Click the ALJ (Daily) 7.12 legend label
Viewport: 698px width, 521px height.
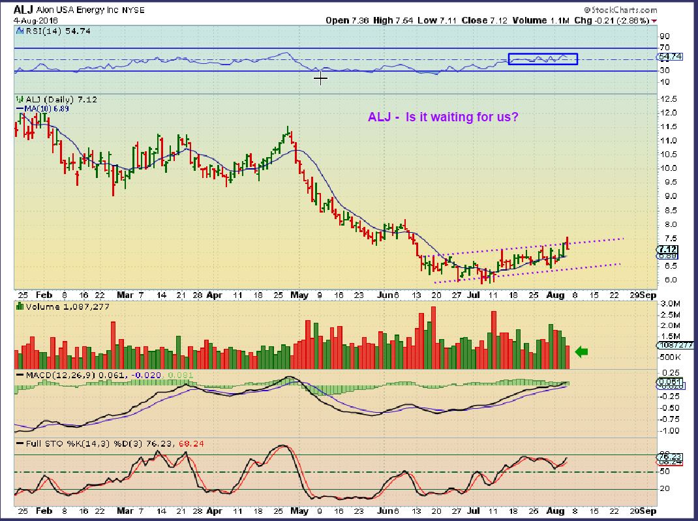tap(61, 100)
